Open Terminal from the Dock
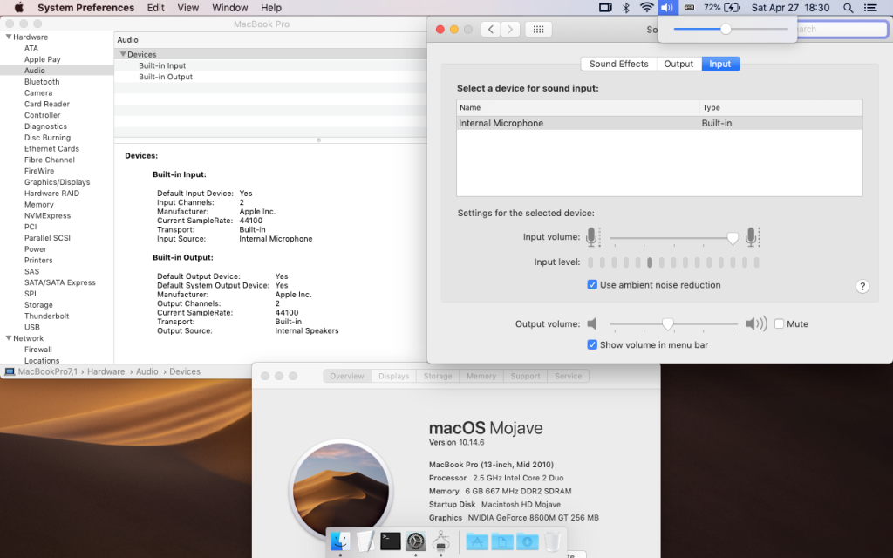The image size is (893, 558). [x=390, y=541]
